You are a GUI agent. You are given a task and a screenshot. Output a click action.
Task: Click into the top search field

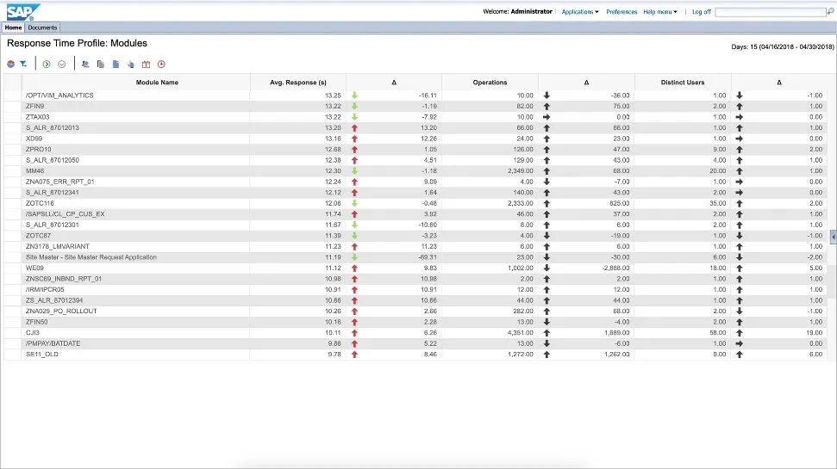pyautogui.click(x=771, y=12)
